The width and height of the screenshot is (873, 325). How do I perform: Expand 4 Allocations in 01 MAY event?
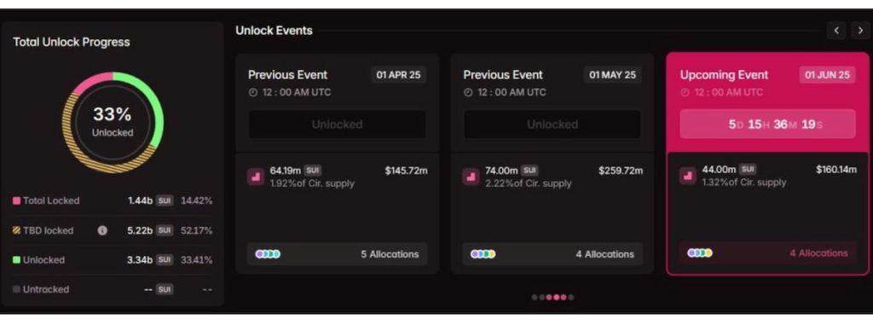[552, 254]
